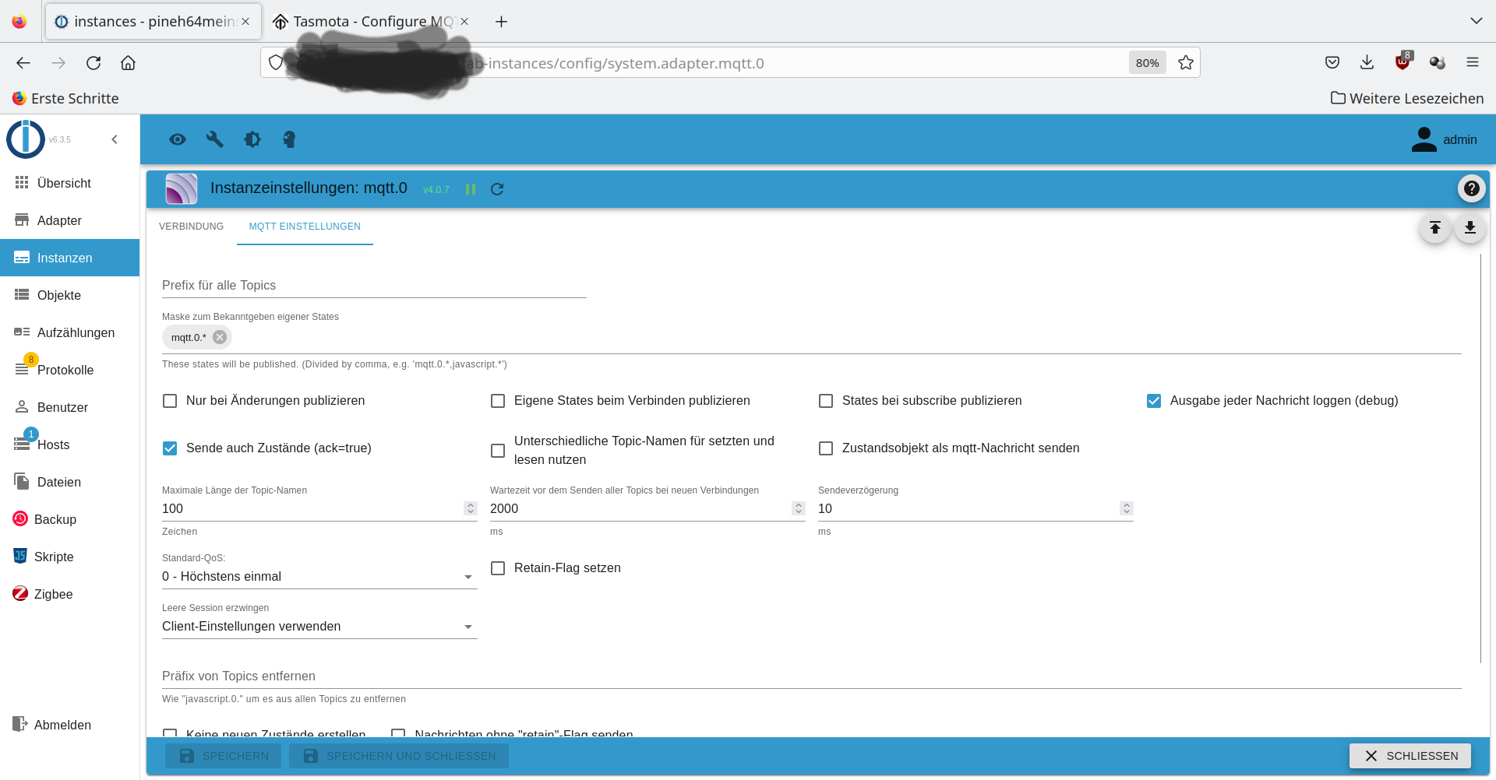Open Adapter in the sidebar

coord(69,220)
